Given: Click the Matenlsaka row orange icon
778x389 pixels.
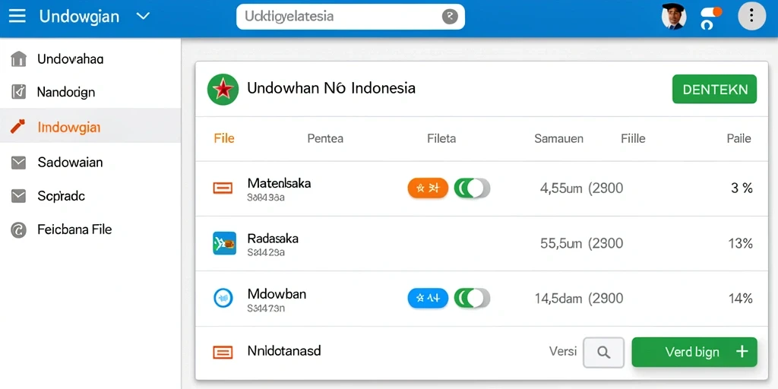Looking at the screenshot, I should (x=223, y=188).
